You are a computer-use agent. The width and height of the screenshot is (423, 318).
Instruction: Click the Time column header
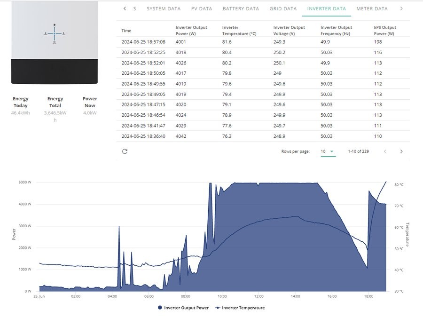[126, 31]
